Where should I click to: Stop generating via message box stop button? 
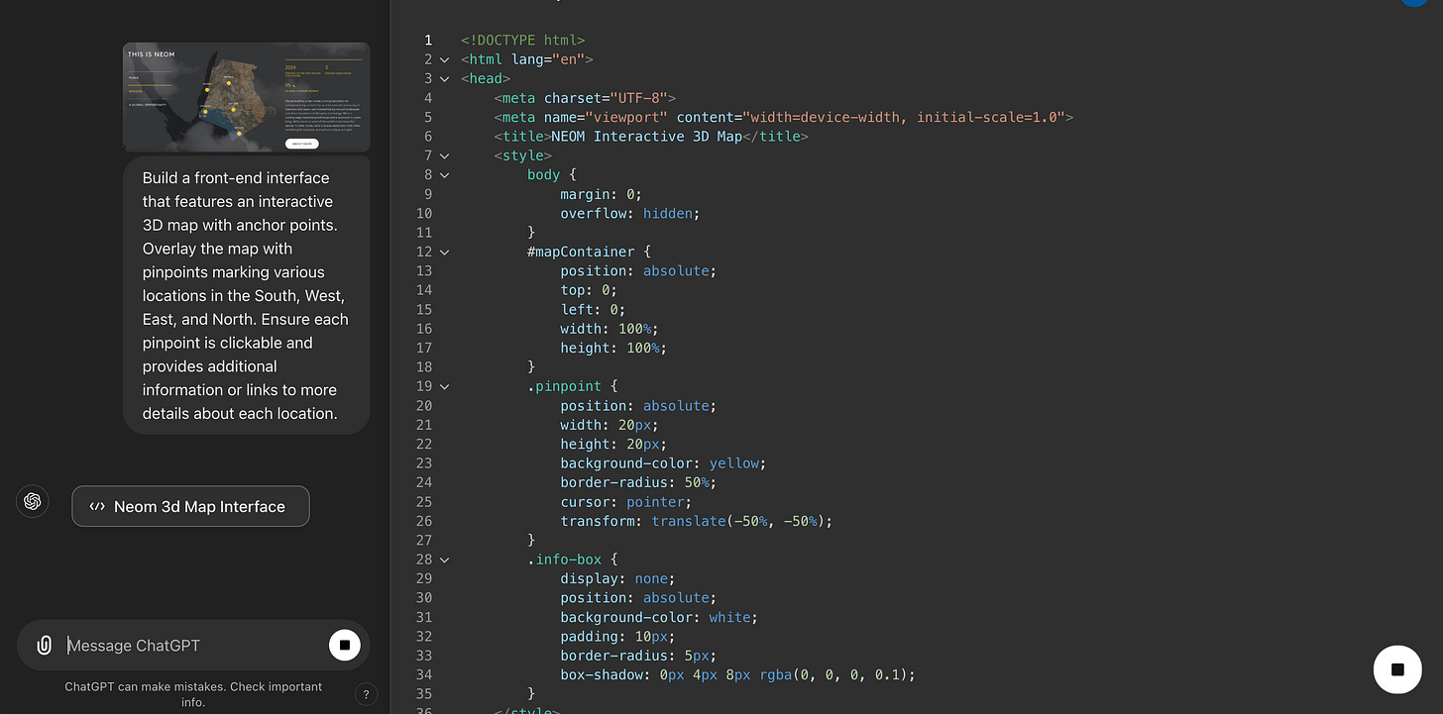[x=344, y=646]
